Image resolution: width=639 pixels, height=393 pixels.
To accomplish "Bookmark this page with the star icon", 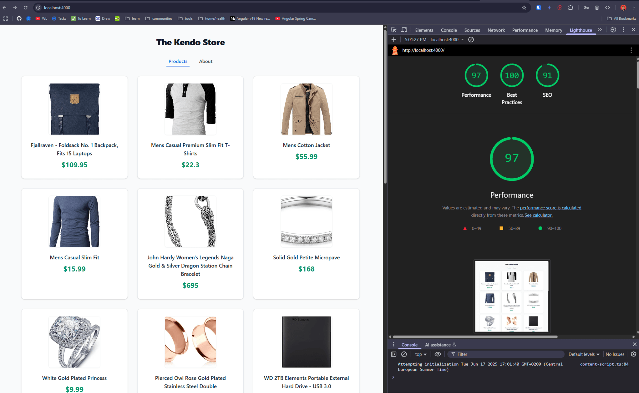I will tap(524, 7).
